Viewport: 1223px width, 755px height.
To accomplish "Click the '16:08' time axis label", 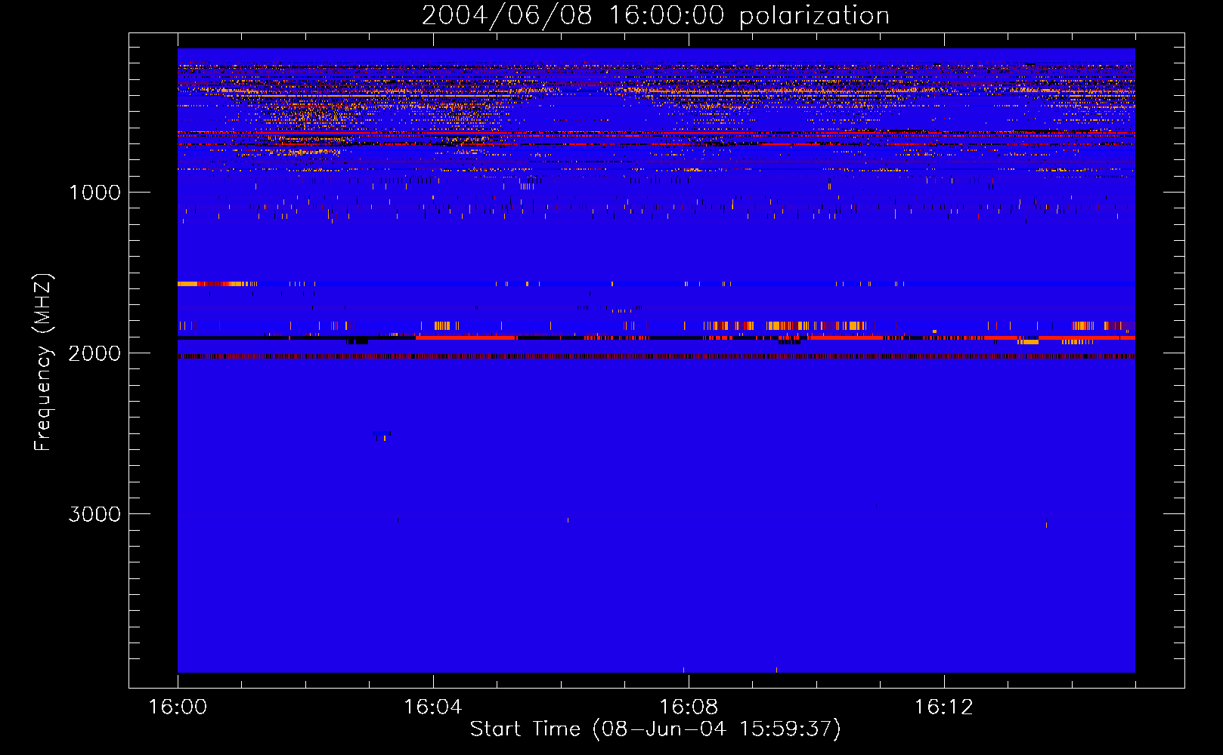I will coord(688,707).
